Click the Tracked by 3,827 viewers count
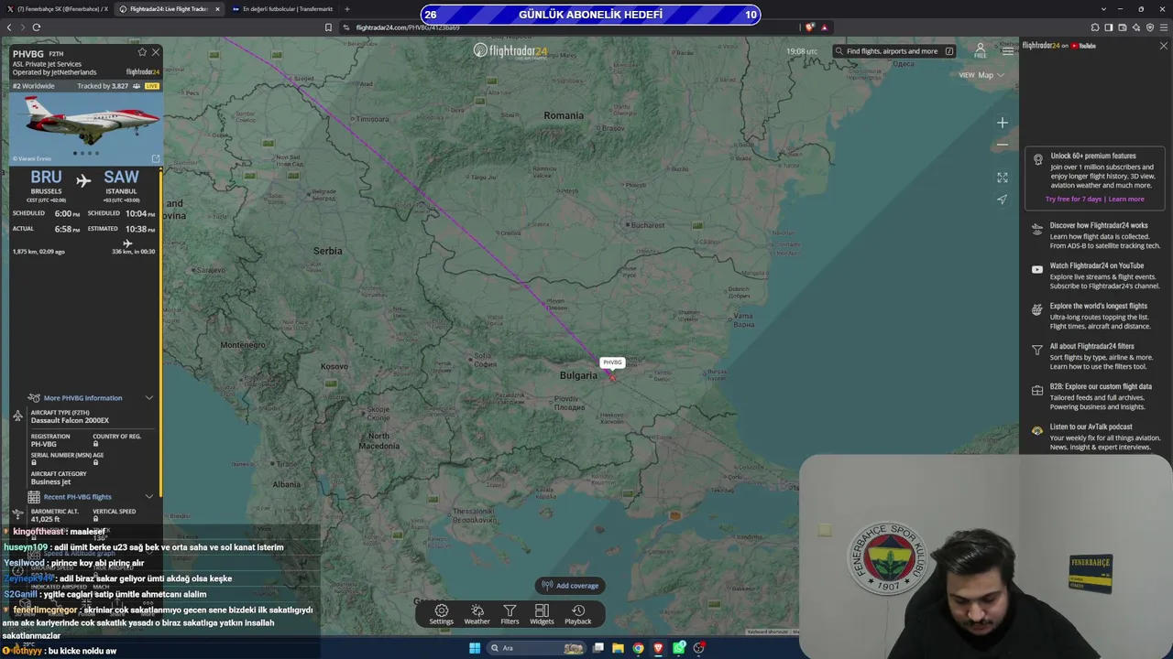The image size is (1173, 659). click(103, 86)
